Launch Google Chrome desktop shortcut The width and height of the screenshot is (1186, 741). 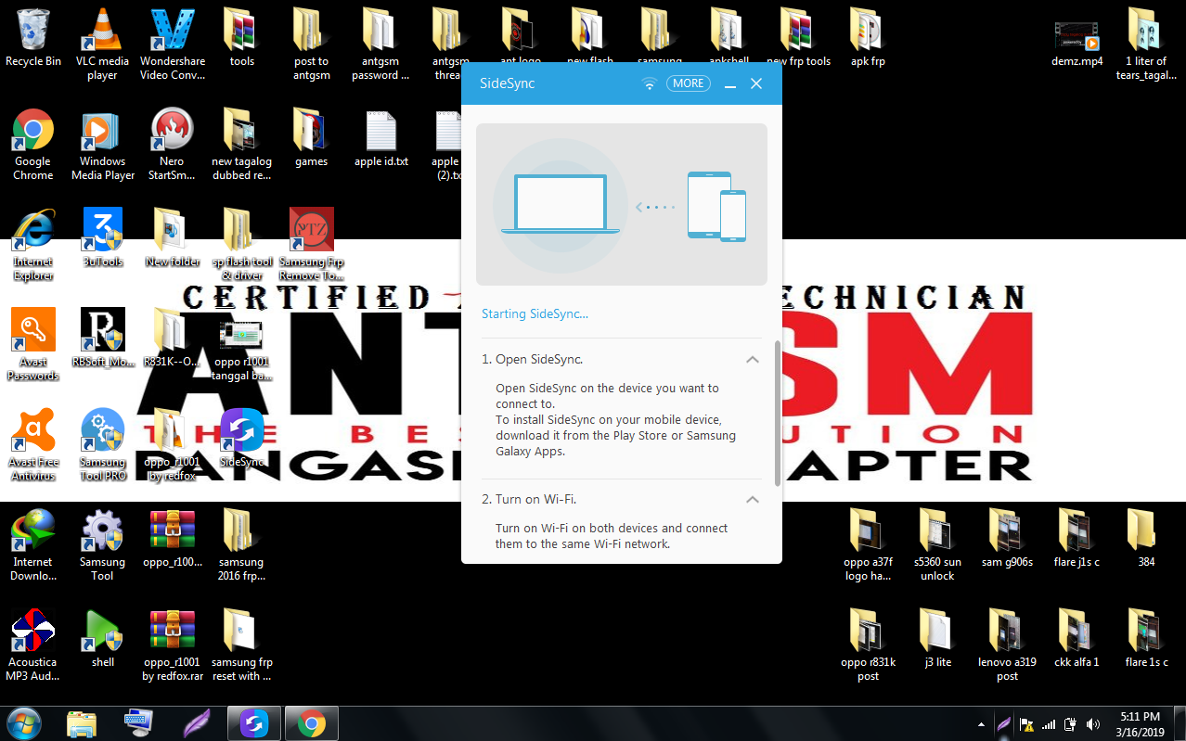point(33,145)
